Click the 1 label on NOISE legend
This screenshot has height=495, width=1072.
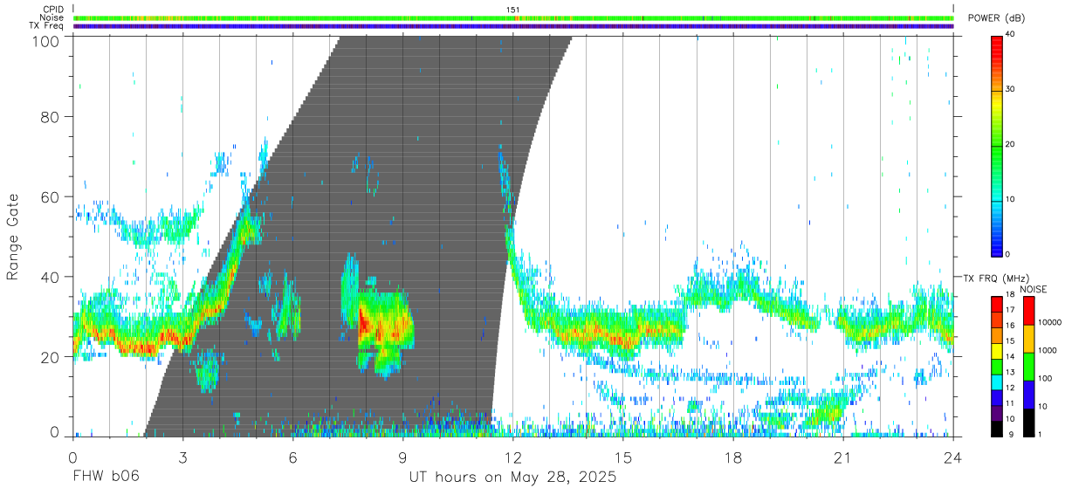[x=1038, y=434]
